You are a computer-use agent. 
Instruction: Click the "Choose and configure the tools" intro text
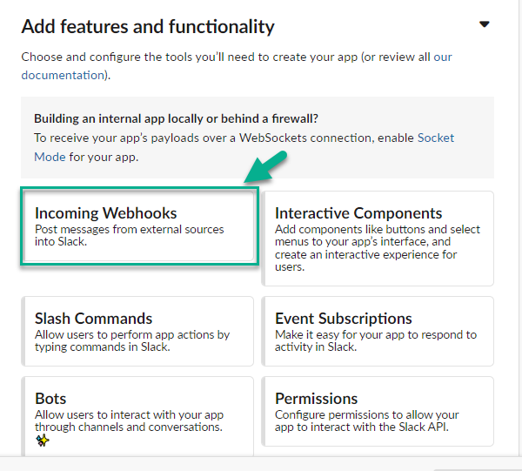pyautogui.click(x=226, y=57)
